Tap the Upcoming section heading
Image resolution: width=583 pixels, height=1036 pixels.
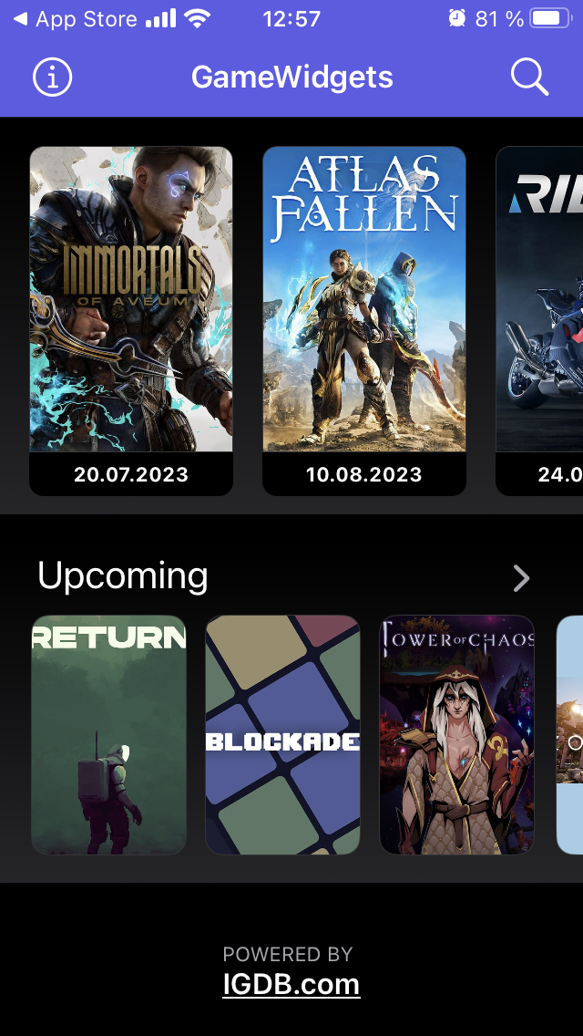click(123, 576)
